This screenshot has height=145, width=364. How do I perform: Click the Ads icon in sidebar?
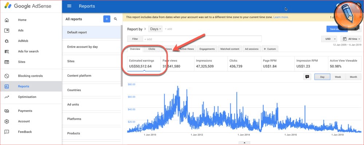coord(7,30)
